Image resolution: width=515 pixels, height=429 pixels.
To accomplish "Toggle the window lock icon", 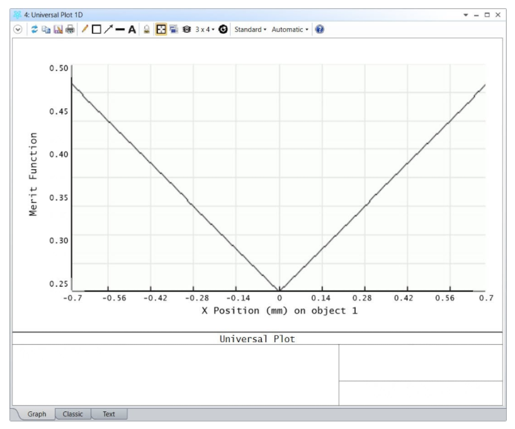I will coord(147,30).
